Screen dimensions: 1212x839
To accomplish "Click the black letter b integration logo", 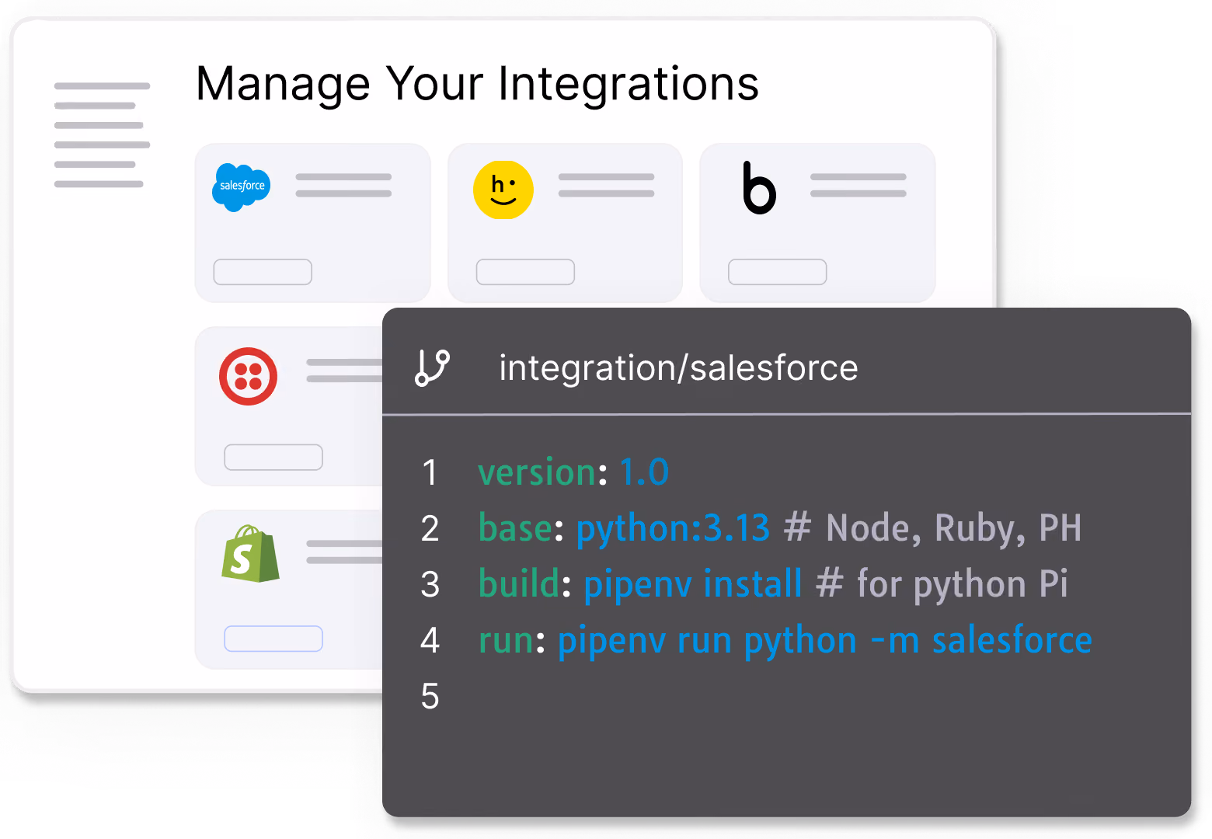I will point(759,188).
